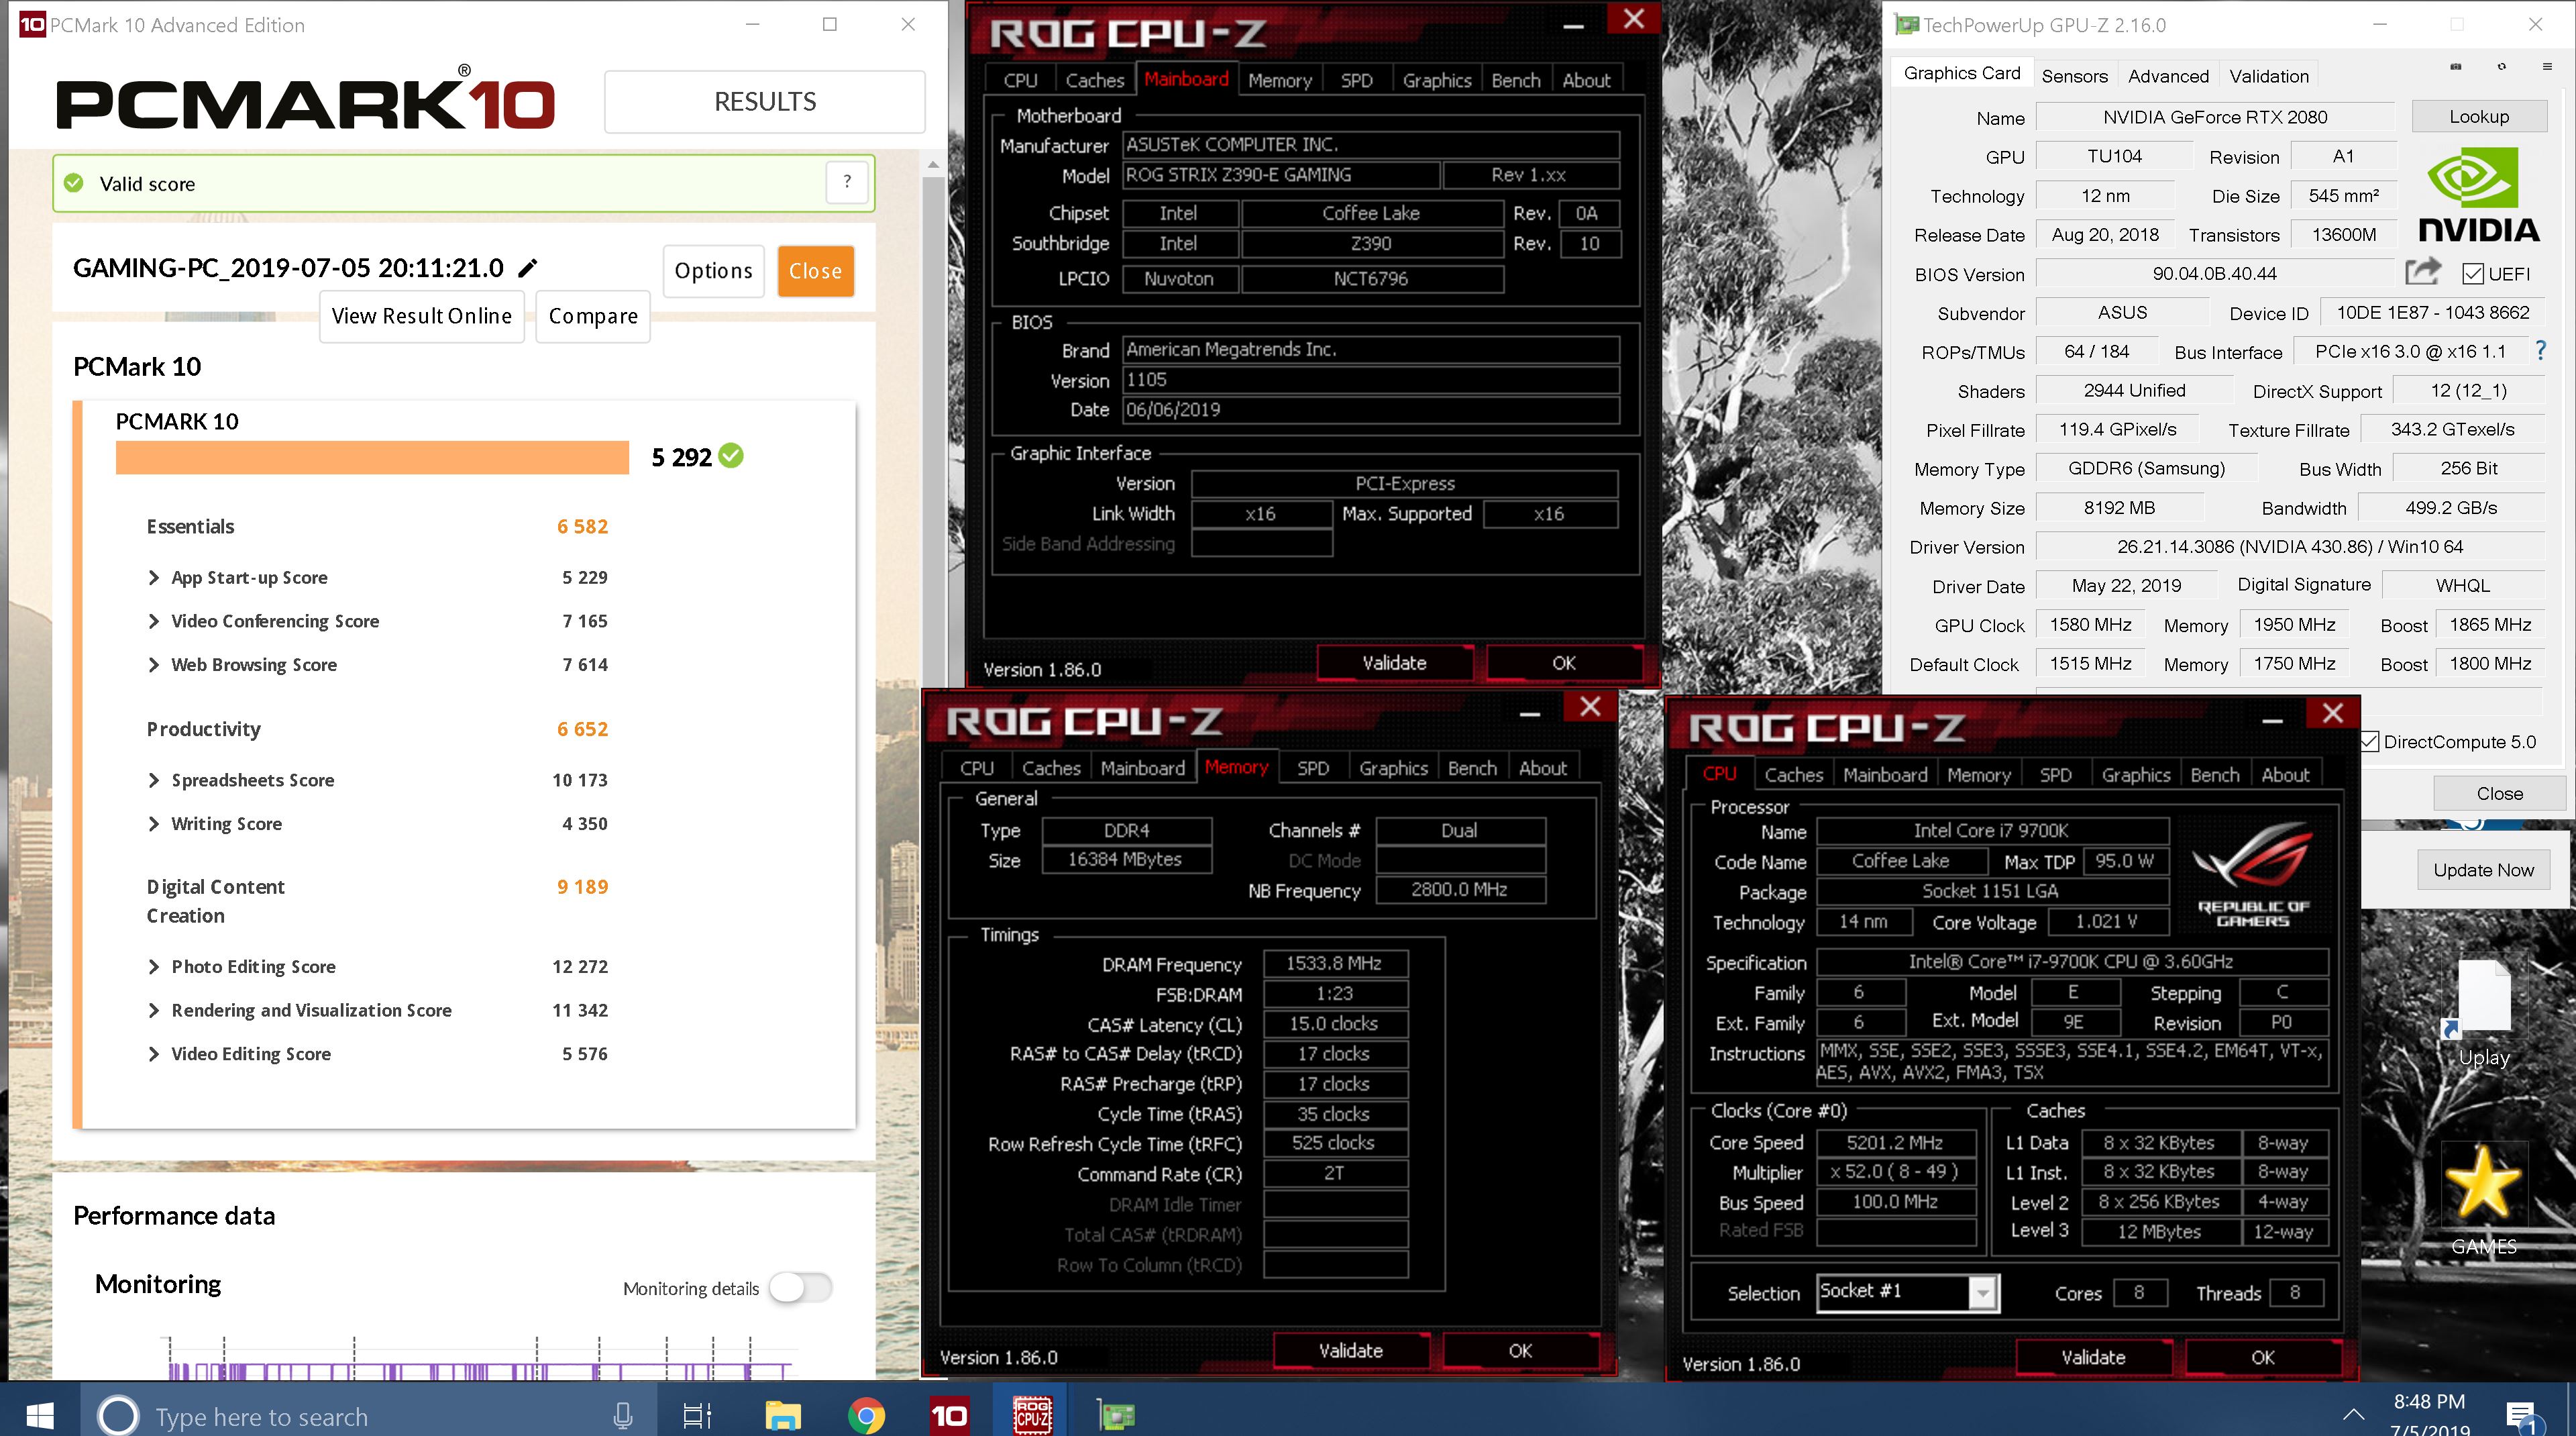Open the Action Center notifications icon
This screenshot has width=2576, height=1436.
tap(2522, 1416)
